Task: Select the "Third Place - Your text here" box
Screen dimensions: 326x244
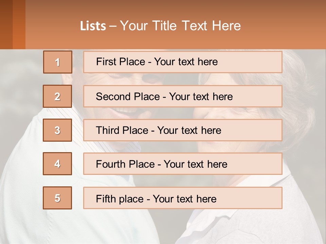Action: click(x=183, y=130)
